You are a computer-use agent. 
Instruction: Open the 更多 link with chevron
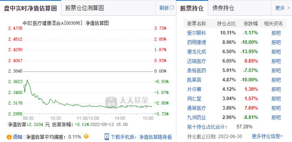click(x=282, y=8)
